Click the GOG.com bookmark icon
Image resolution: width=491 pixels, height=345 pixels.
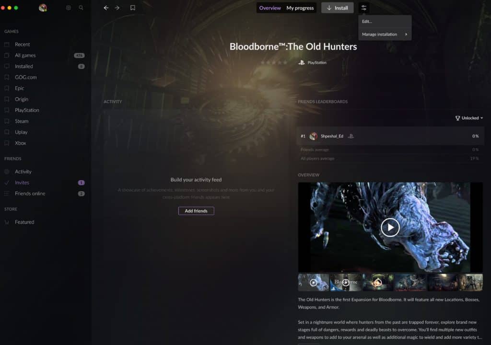coord(7,77)
